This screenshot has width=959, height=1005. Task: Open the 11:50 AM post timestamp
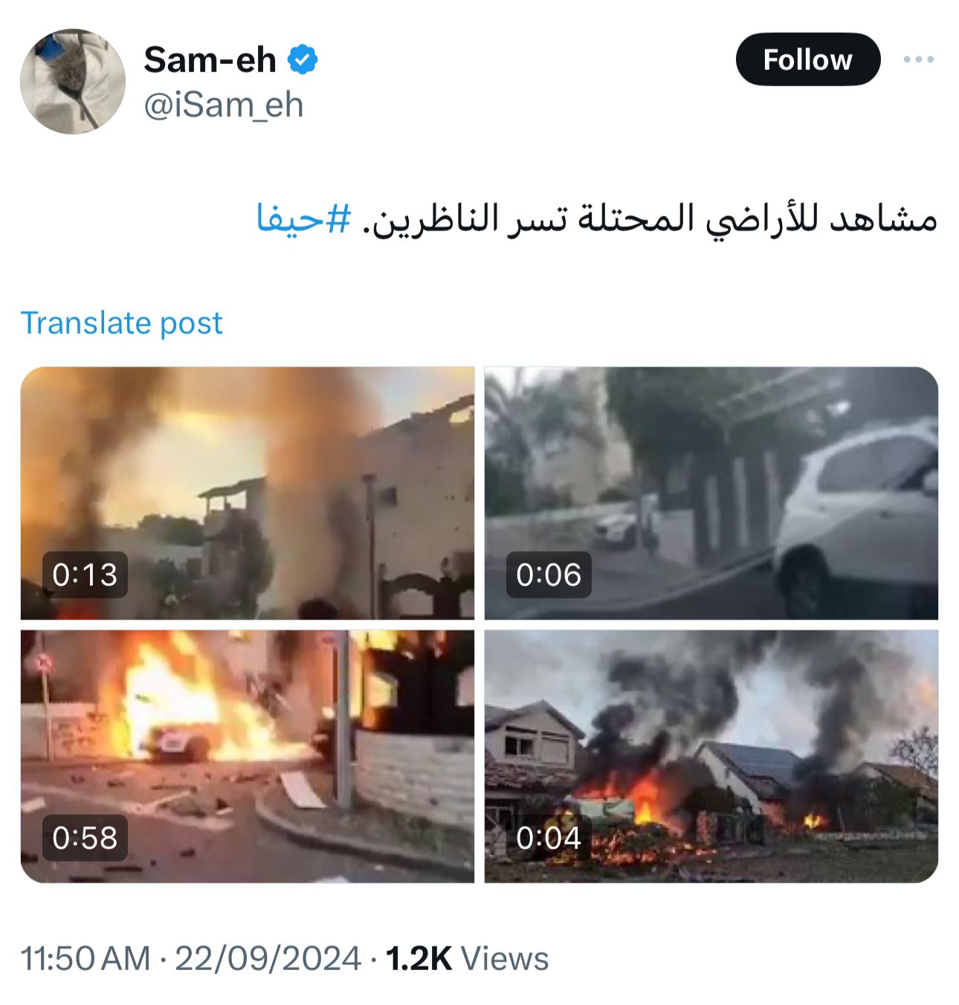(x=85, y=958)
